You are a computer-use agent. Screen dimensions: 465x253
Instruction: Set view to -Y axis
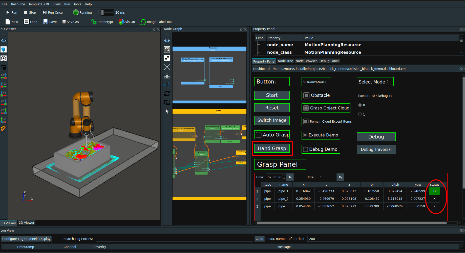(4, 102)
